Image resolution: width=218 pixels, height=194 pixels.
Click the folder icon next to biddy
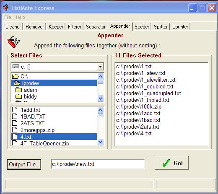click(18, 96)
